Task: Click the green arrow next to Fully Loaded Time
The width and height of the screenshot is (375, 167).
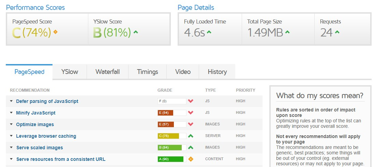Action: click(209, 32)
